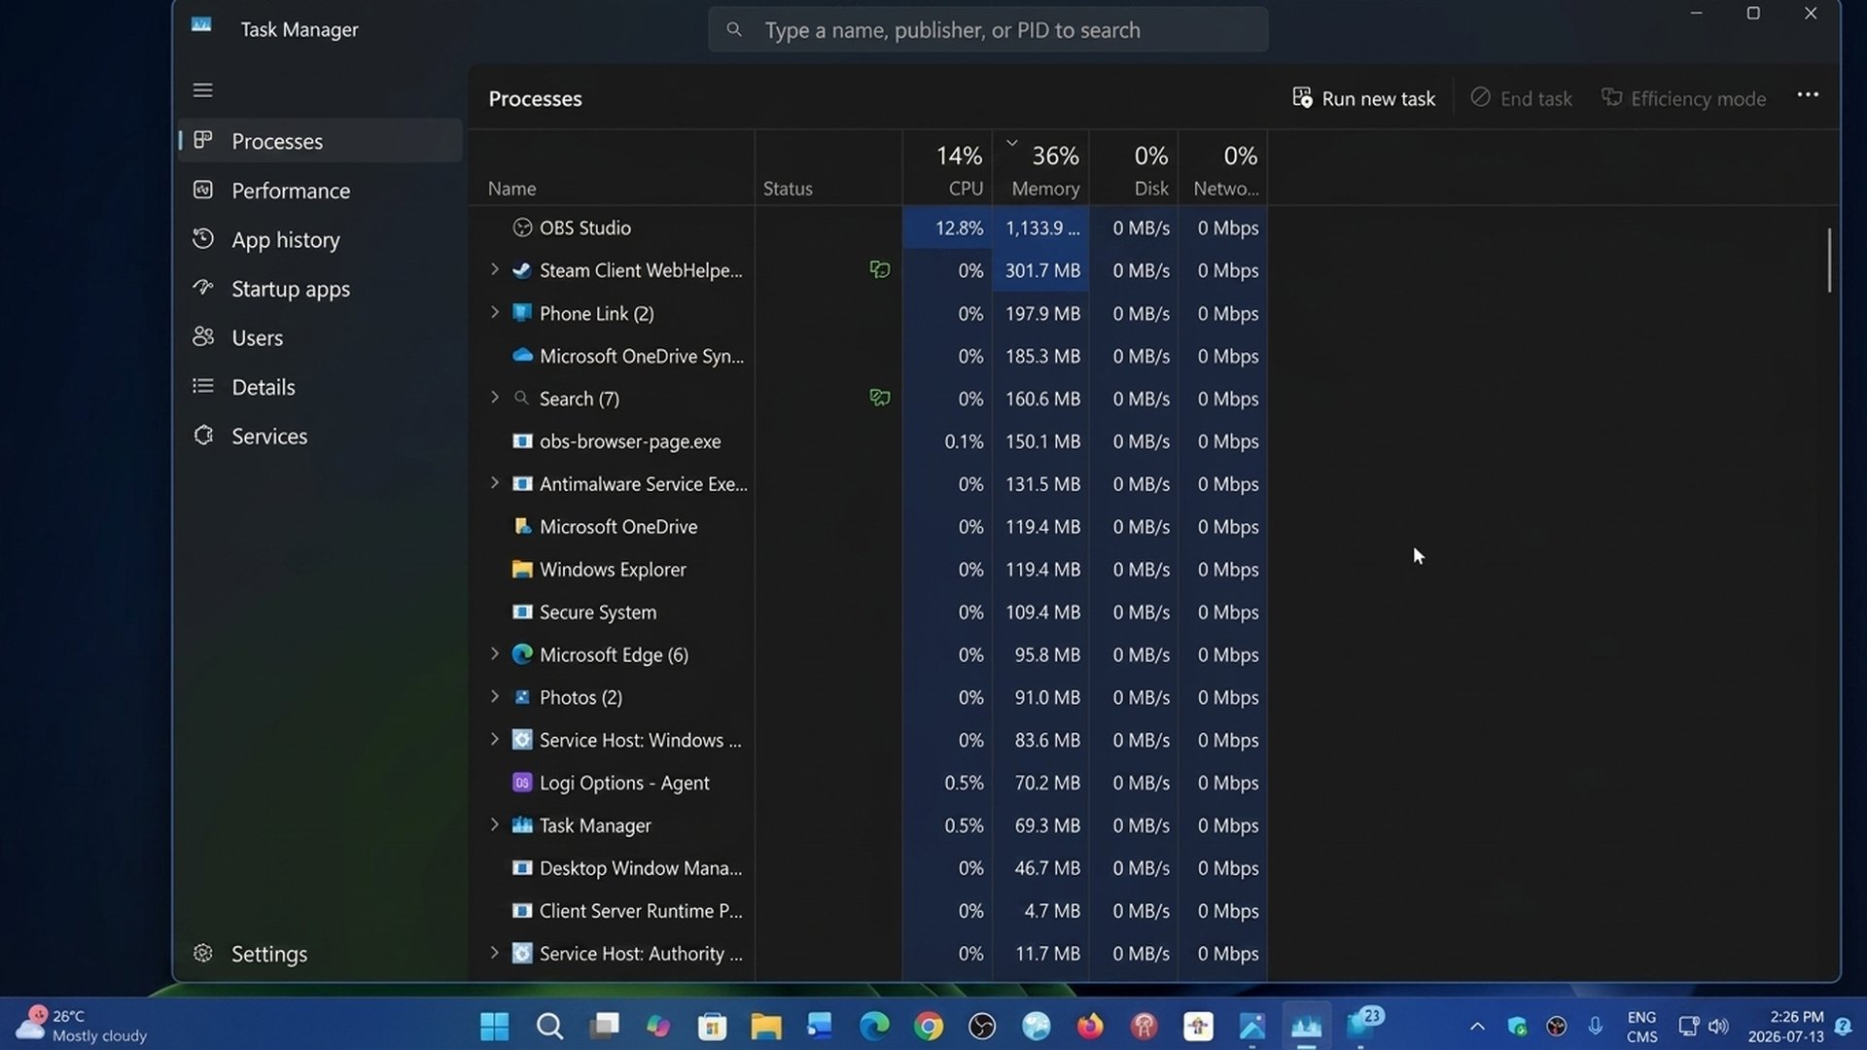Expand the Microsoft Edge (6) group
Viewport: 1867px width, 1050px height.
[x=494, y=654]
